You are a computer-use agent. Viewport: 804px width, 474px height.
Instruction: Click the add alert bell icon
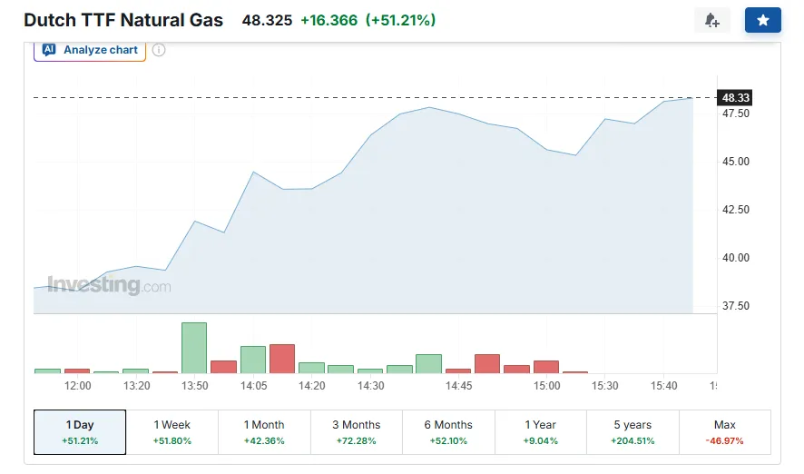tap(711, 20)
